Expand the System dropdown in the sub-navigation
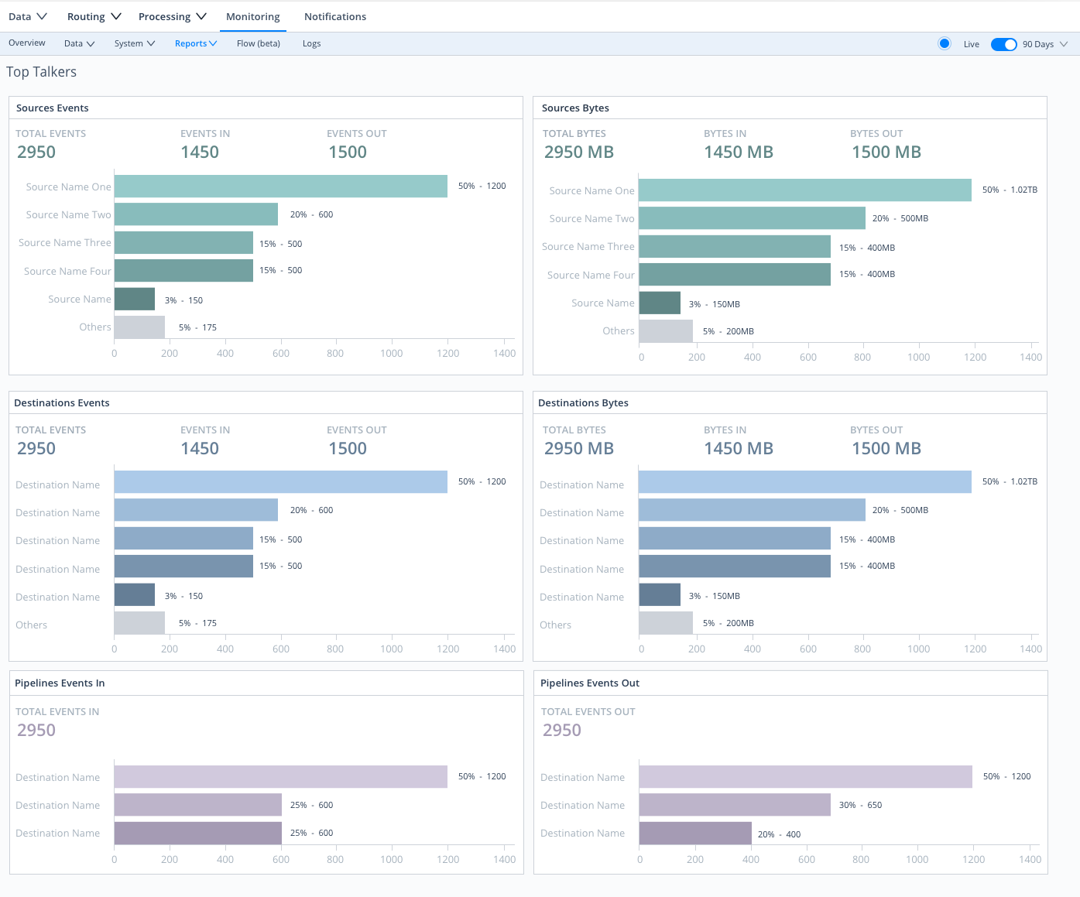1080x897 pixels. [x=133, y=43]
